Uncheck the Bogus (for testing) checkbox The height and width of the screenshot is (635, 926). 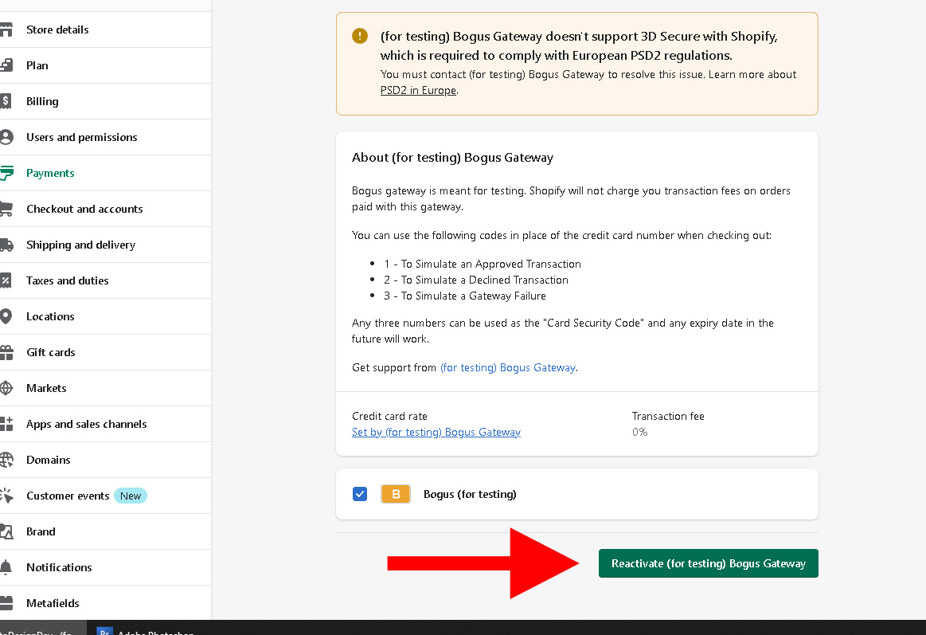click(360, 494)
